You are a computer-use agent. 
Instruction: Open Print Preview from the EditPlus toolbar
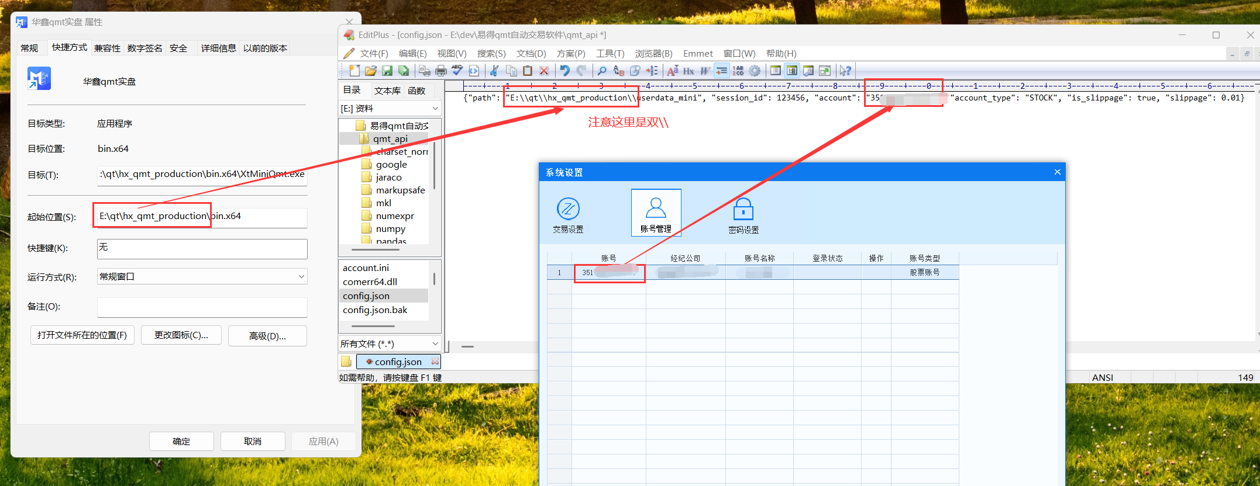425,71
